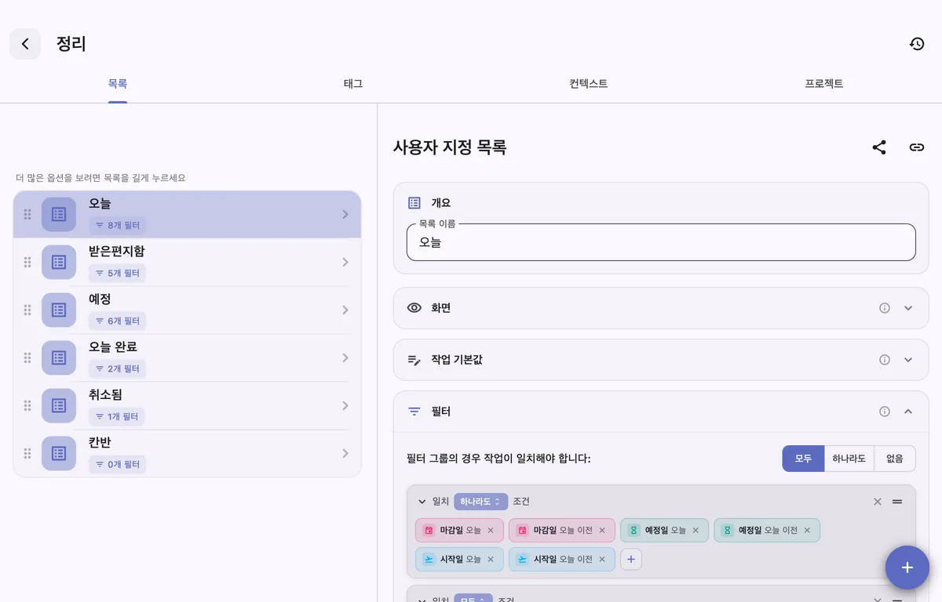942x602 pixels.
Task: Click the list icon for 예정
Action: pos(59,310)
